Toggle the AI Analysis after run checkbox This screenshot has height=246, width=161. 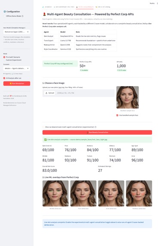(4, 78)
